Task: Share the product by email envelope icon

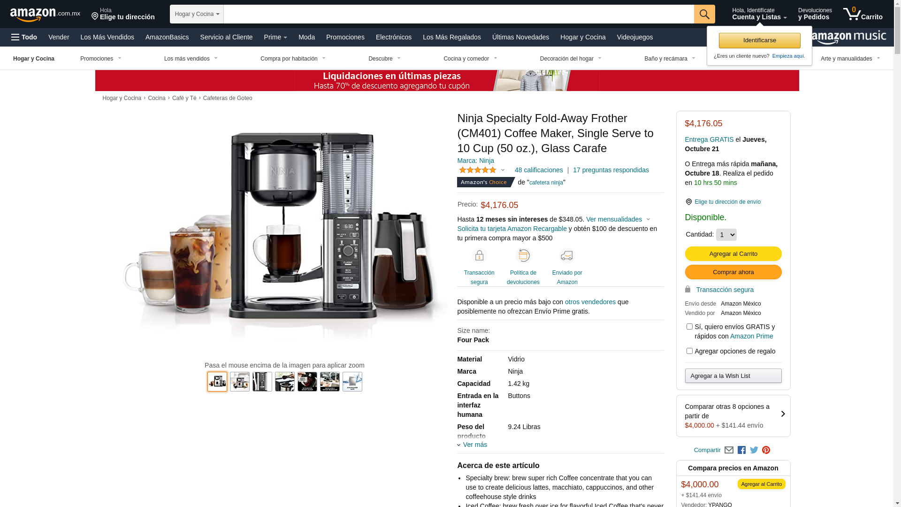Action: pyautogui.click(x=729, y=450)
